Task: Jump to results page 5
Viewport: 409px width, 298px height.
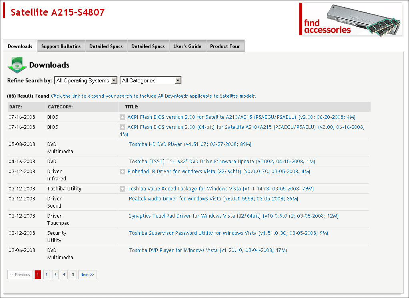Action: (73, 275)
